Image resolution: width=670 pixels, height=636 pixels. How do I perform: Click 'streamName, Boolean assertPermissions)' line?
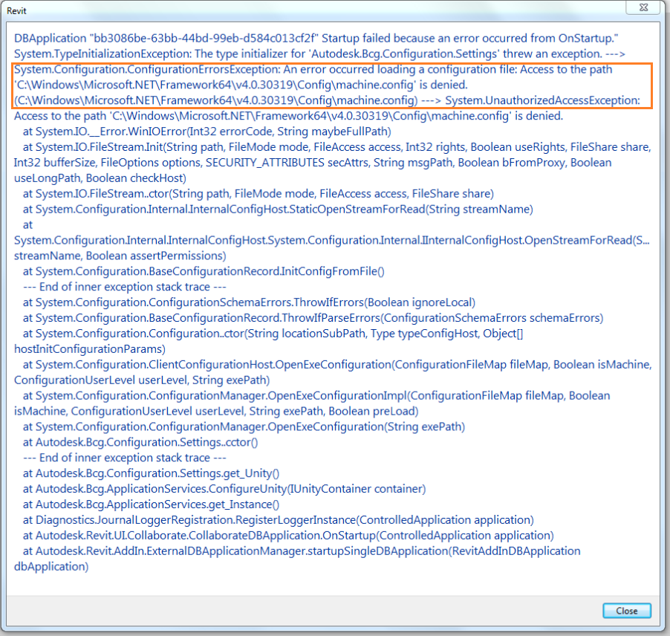[120, 256]
